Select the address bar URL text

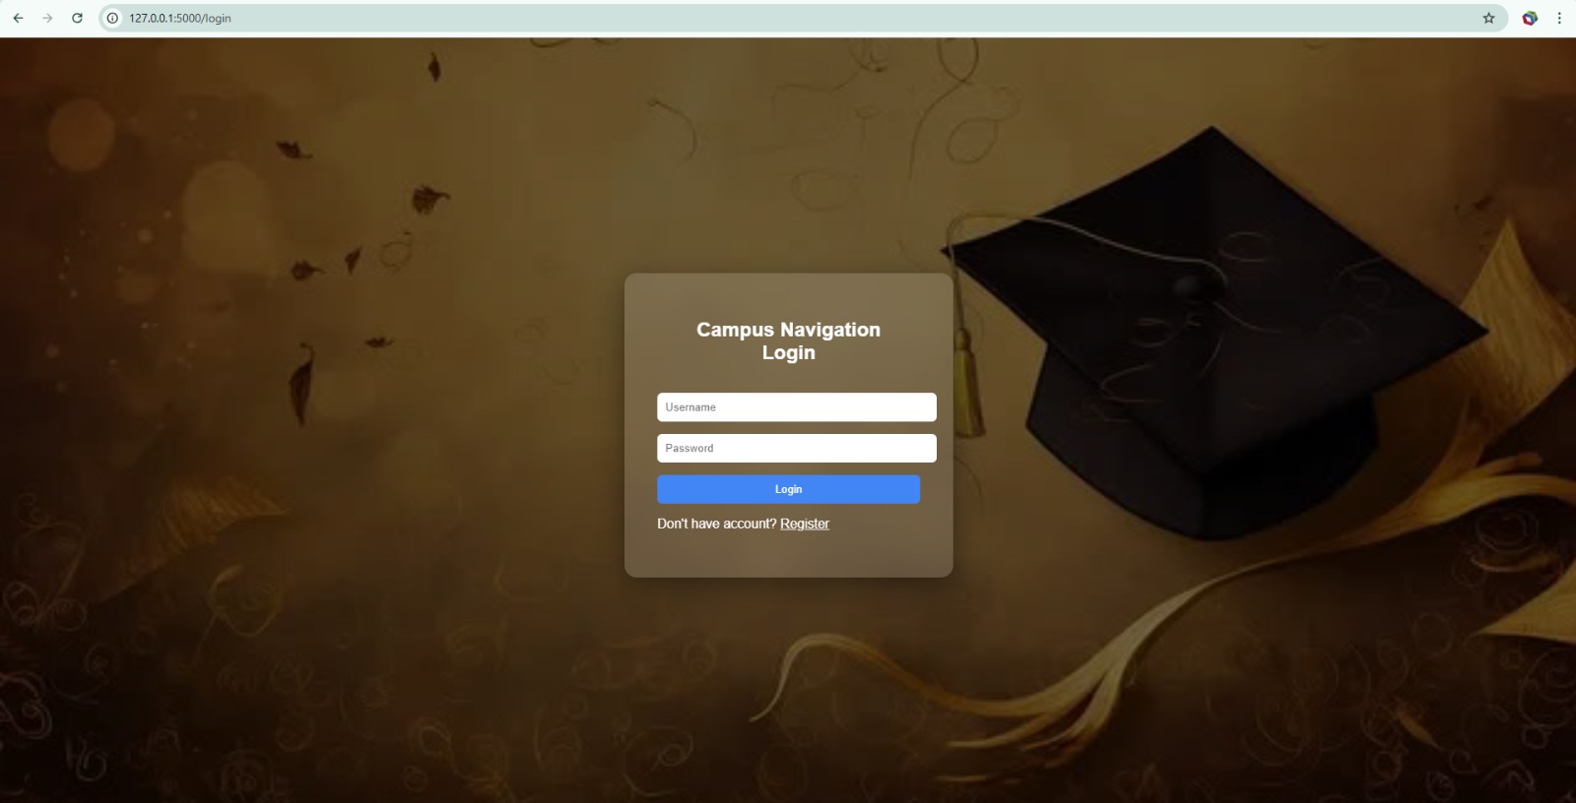pos(180,18)
